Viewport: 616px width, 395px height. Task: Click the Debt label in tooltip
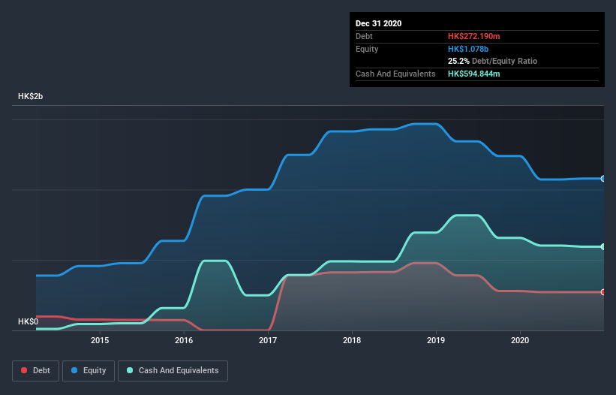tap(364, 36)
